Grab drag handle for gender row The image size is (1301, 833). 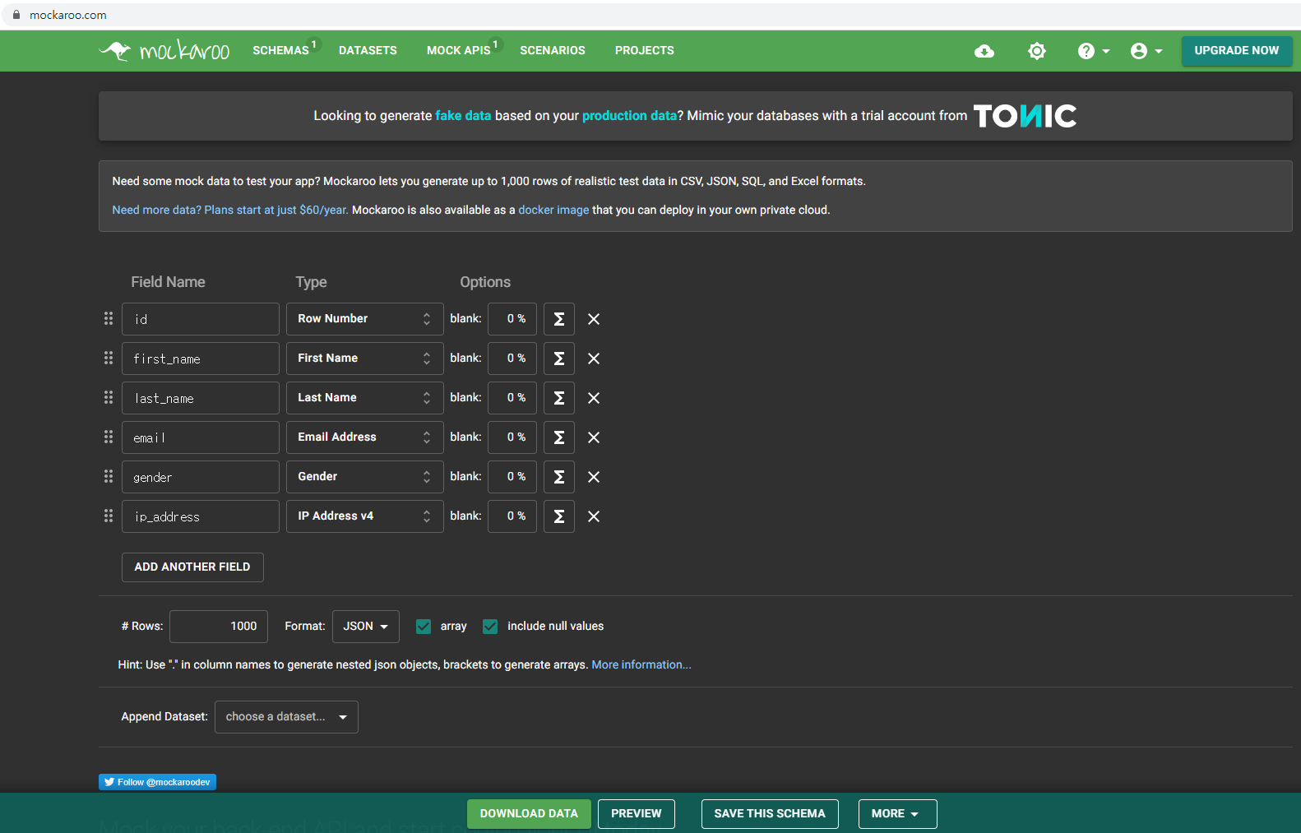(109, 476)
